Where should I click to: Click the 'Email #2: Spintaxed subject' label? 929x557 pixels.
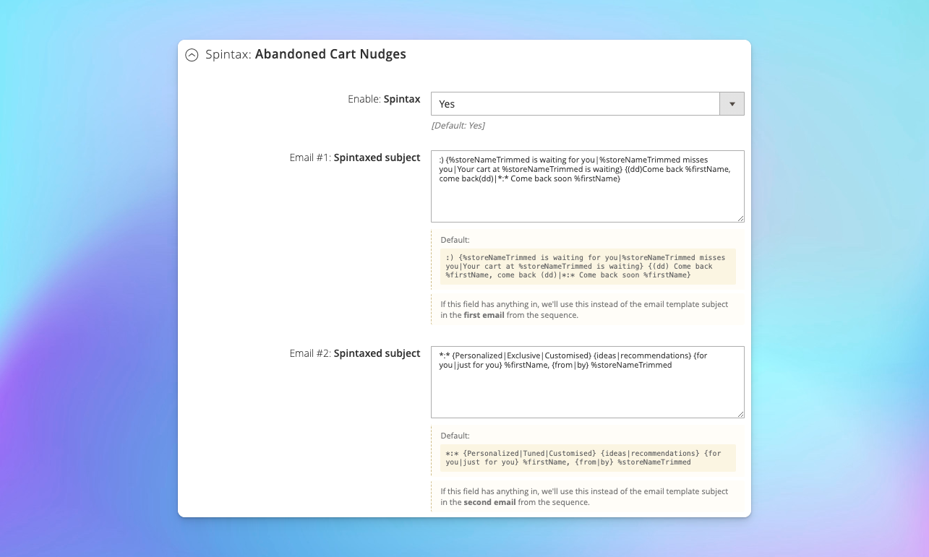click(x=355, y=353)
